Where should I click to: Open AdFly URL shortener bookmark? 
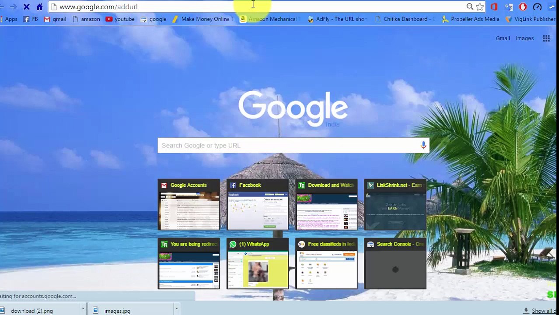337,19
